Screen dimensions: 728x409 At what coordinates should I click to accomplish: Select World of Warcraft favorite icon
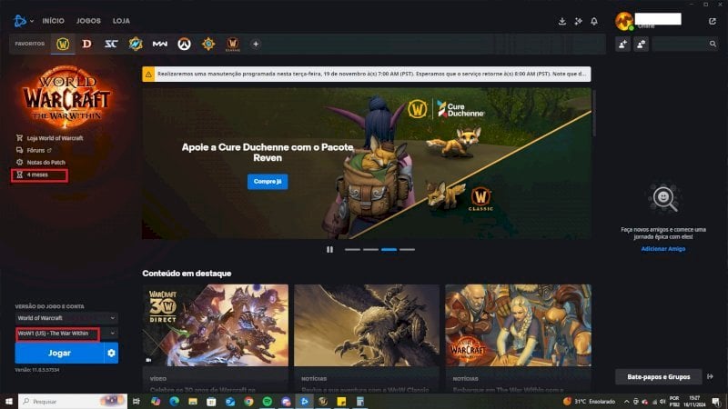pos(63,44)
